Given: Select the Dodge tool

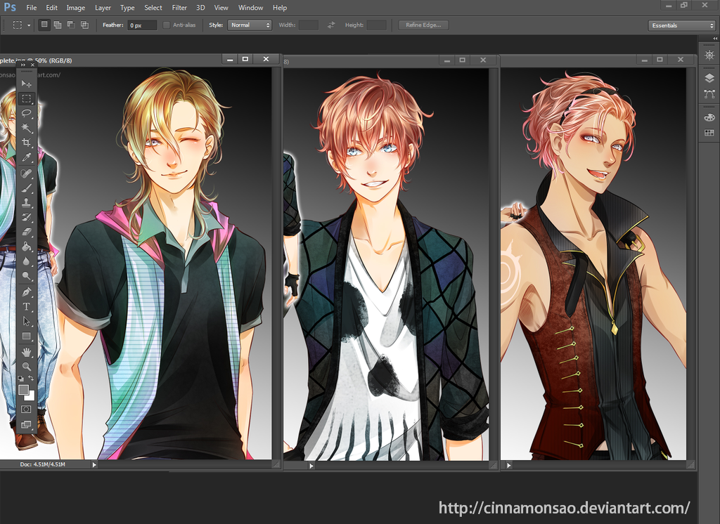Looking at the screenshot, I should (26, 276).
